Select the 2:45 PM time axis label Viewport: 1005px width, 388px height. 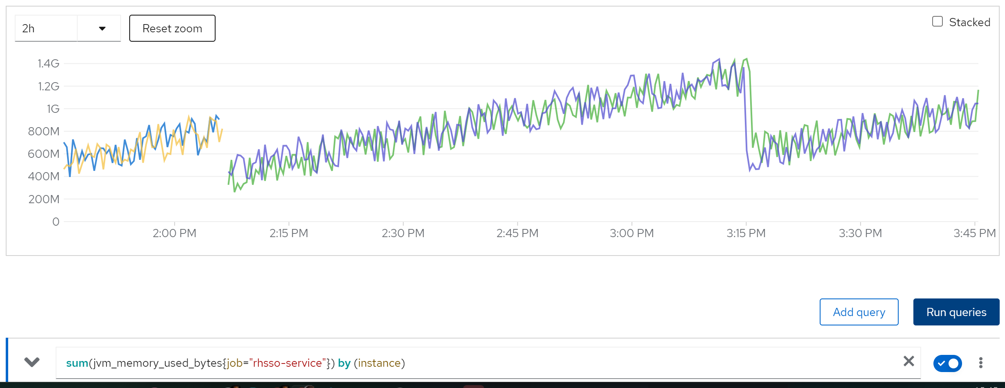tap(517, 233)
